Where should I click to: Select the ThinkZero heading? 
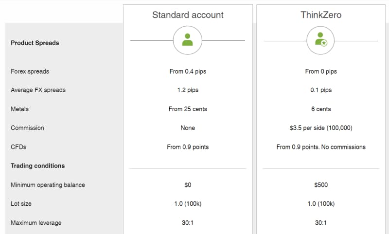pyautogui.click(x=321, y=15)
